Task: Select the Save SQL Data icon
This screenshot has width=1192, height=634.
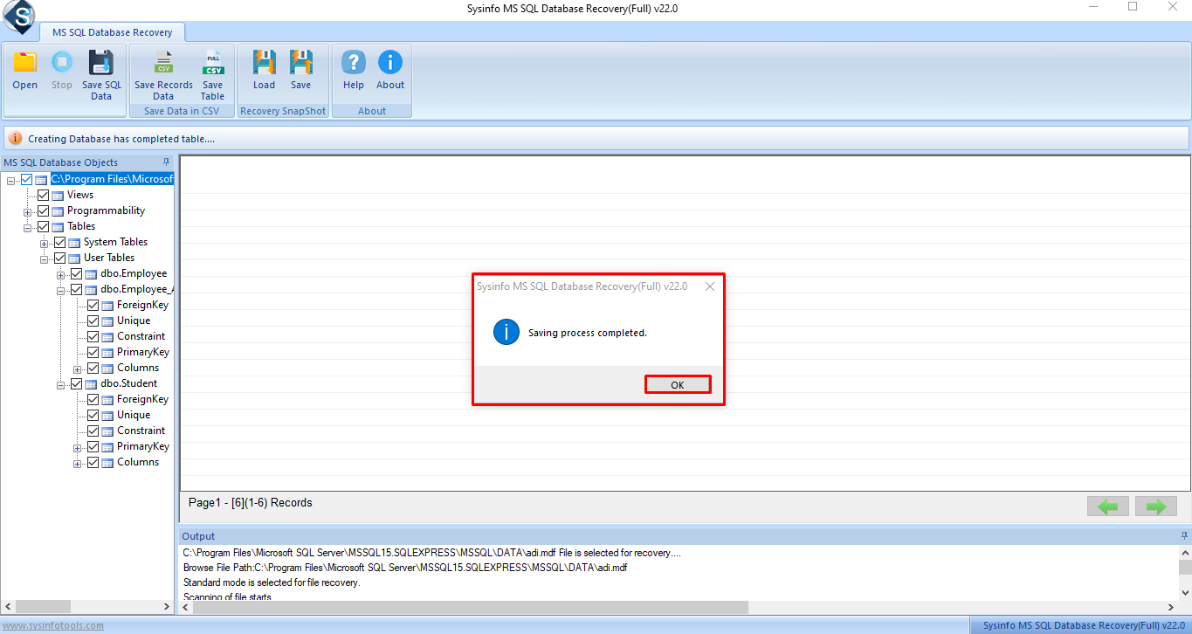Action: point(101,63)
